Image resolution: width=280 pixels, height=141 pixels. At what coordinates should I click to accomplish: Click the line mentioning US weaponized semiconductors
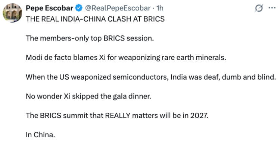point(151,77)
